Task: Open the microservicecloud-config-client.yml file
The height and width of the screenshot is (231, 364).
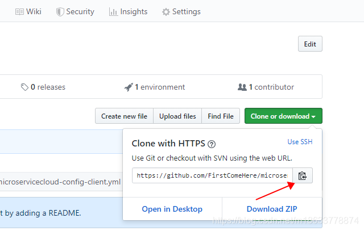Action: [x=60, y=182]
